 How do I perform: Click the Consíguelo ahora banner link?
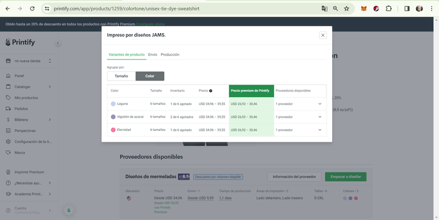click(150, 24)
